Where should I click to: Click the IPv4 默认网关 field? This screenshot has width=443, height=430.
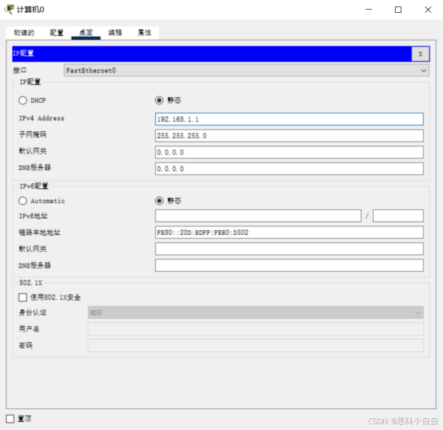pos(289,152)
